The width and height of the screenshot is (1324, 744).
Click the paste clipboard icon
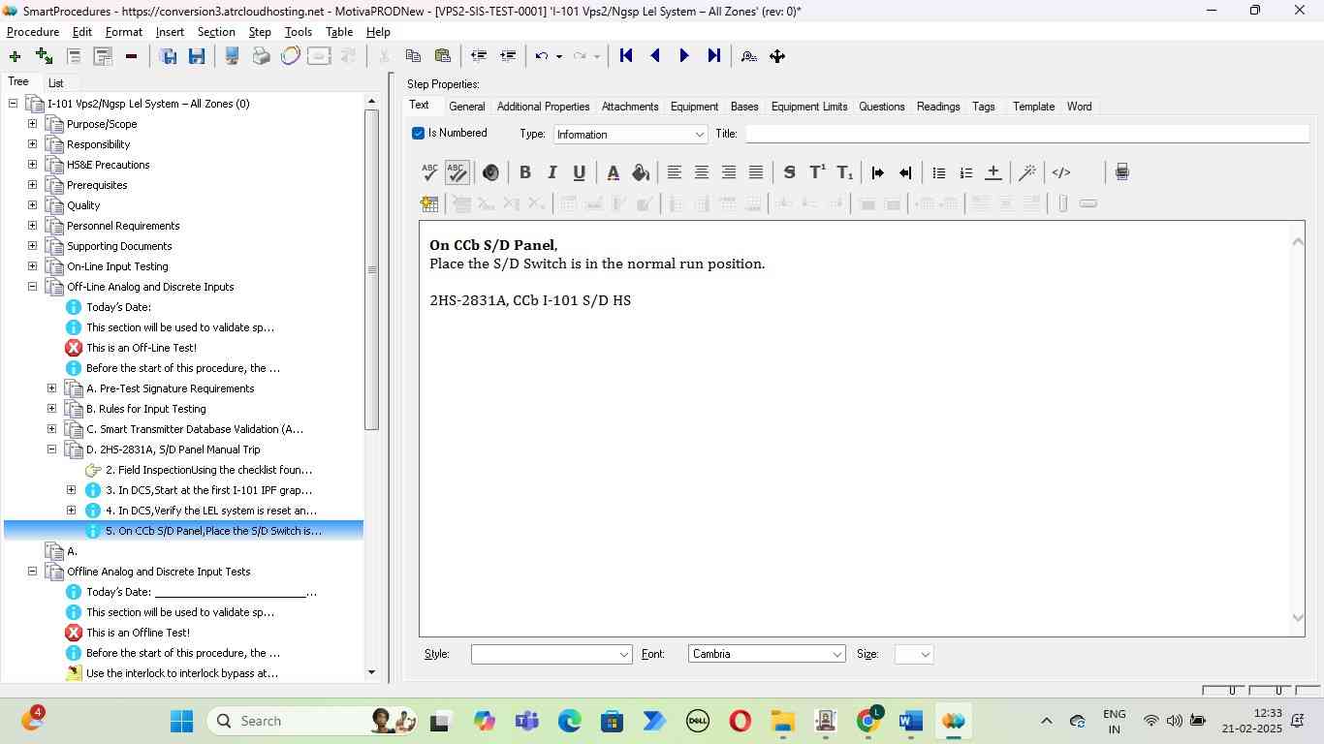point(442,56)
